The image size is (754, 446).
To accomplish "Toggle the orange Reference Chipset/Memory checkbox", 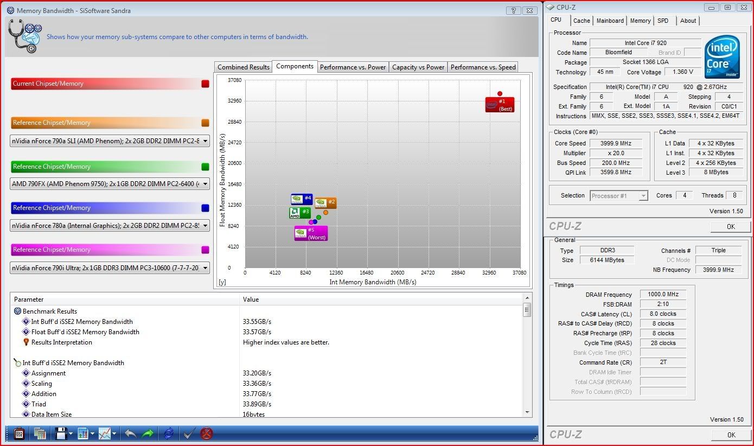I will coord(205,123).
